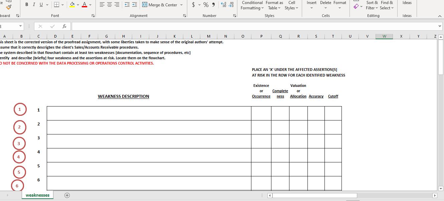444x201 pixels.
Task: Open the Fill Color dropdown arrow
Action: (x=78, y=5)
